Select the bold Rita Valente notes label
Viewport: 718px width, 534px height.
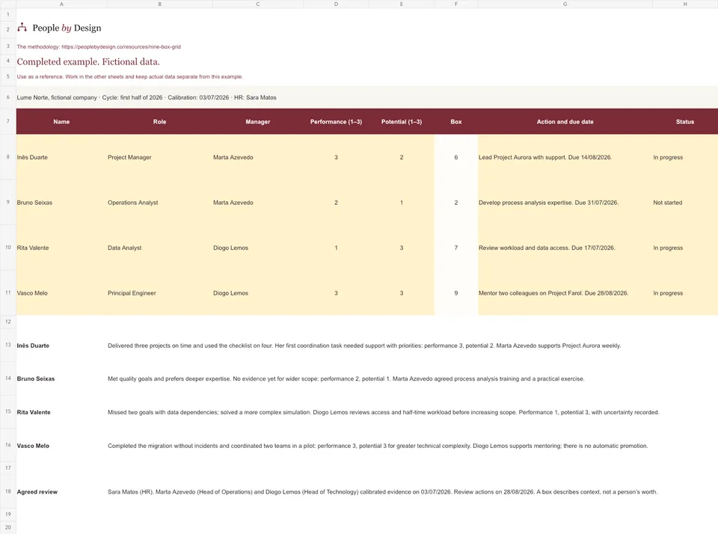click(34, 412)
